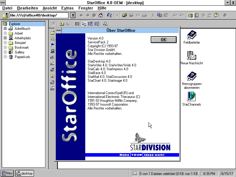Image resolution: width=236 pixels, height=177 pixels.
Task: Click the Cut scissors icon
Action: [153, 15]
